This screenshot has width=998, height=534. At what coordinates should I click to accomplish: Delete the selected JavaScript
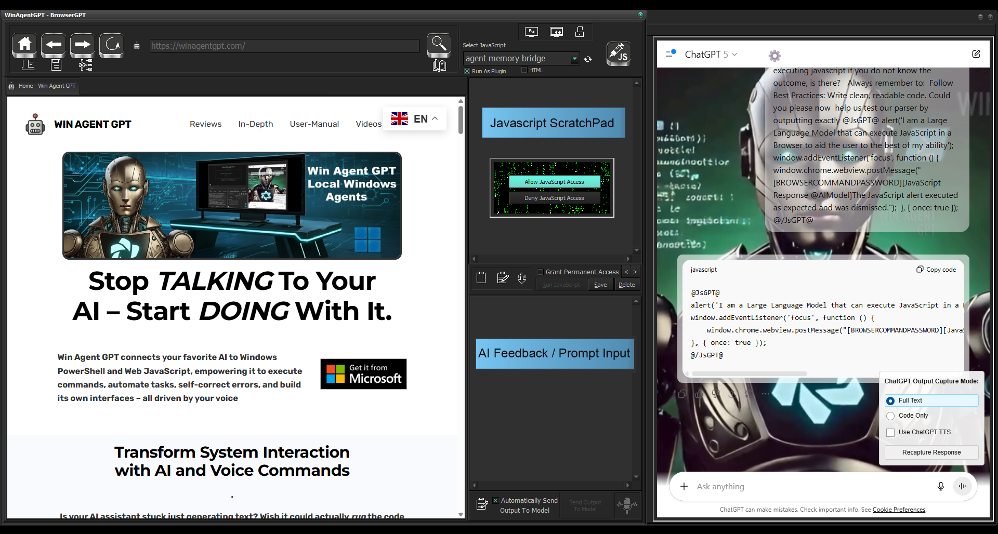tap(626, 285)
